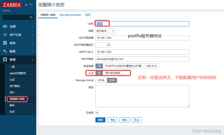The image size is (224, 135).
Task: Expand the 资产记录 menu chevron
Action: point(33,35)
